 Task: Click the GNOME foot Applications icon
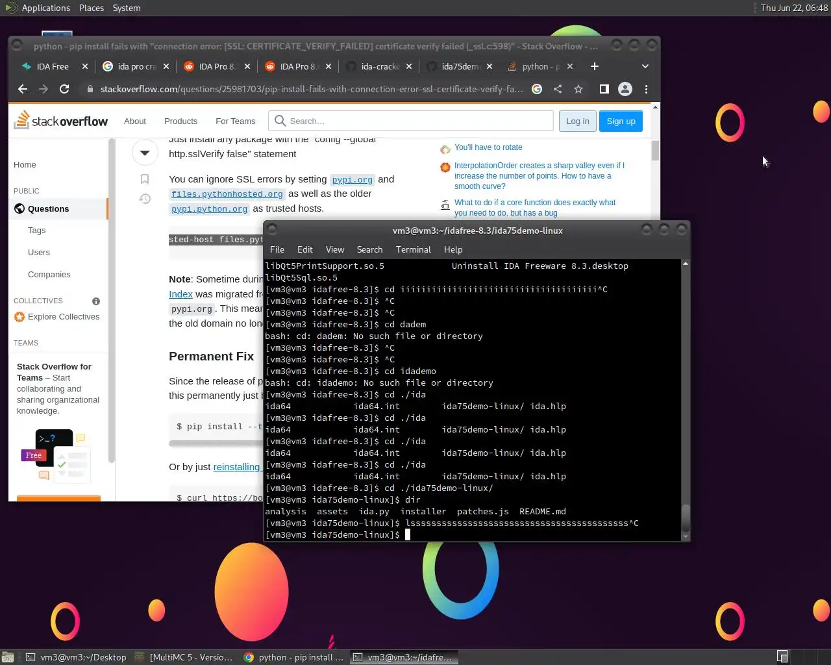[x=10, y=8]
